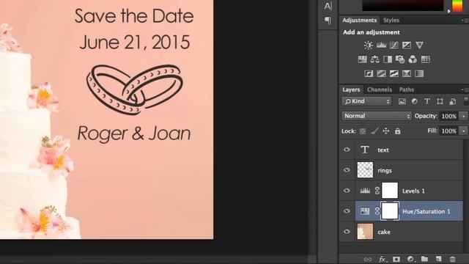Lock image pixels with brush icon
This screenshot has width=469, height=264.
374,131
